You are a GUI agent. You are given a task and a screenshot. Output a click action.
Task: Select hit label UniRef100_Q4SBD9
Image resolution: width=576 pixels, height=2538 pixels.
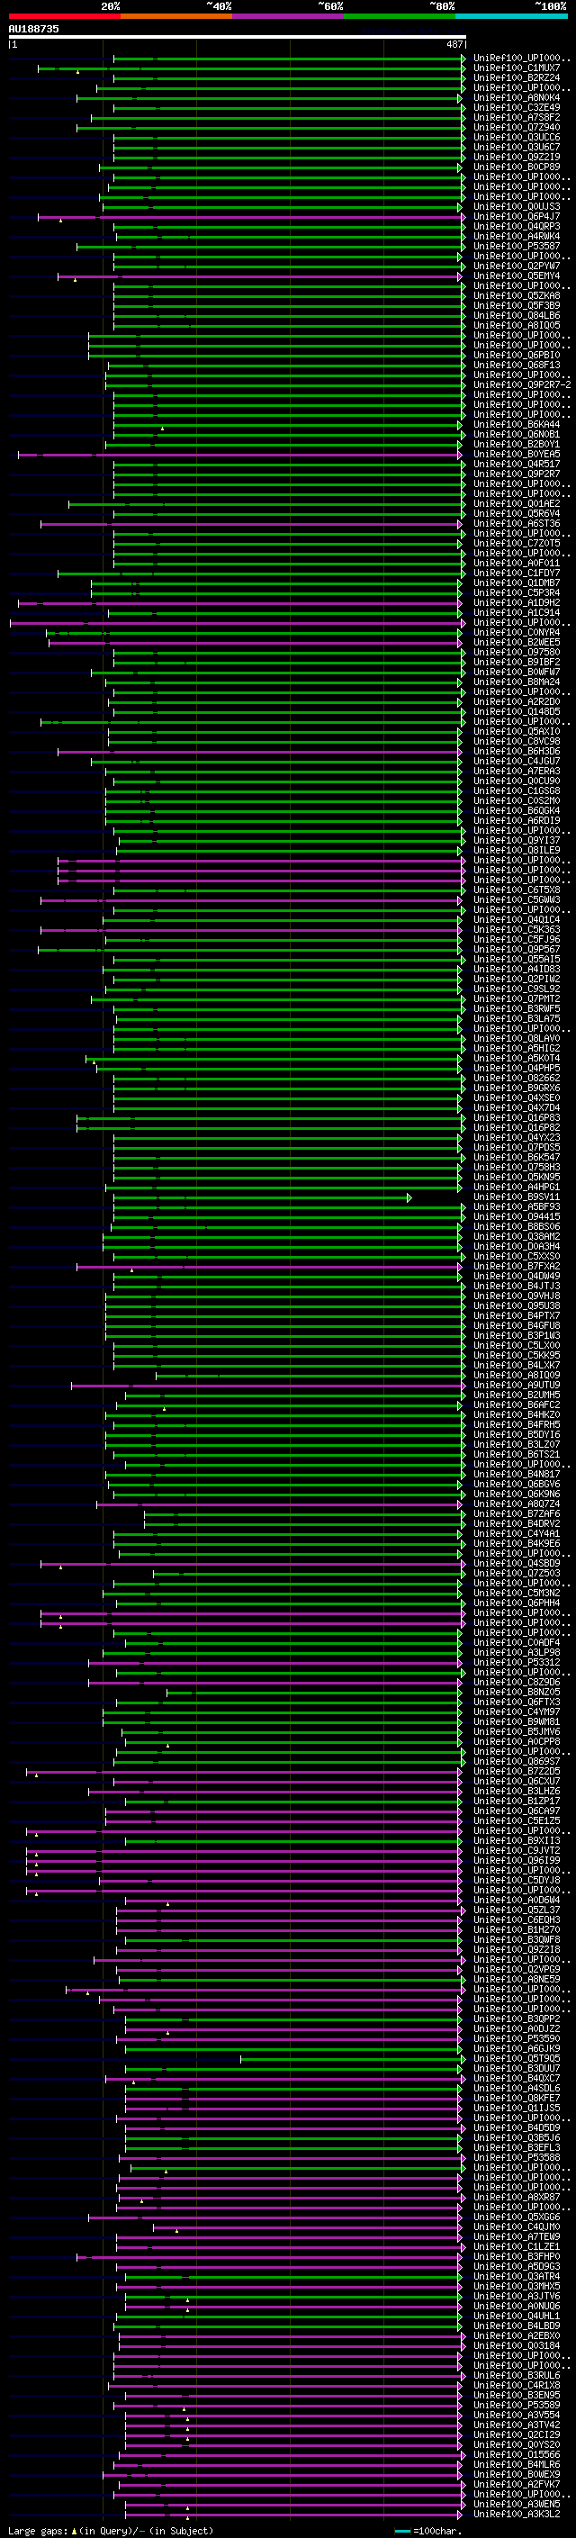517,1564
